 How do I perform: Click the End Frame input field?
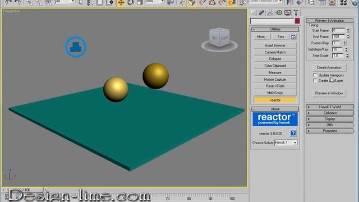[339, 36]
